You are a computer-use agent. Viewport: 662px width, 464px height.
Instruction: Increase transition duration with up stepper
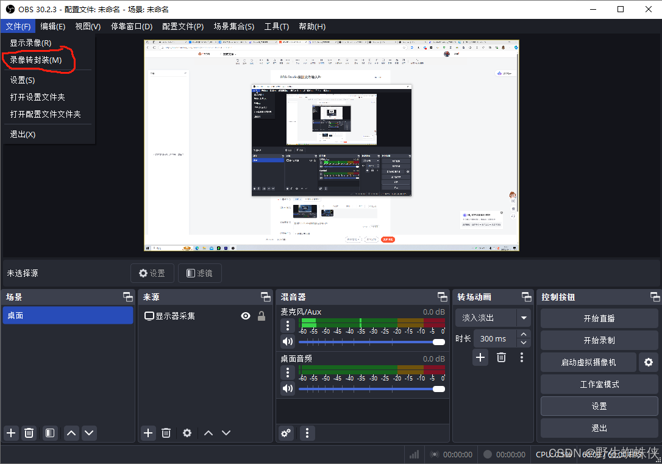524,334
